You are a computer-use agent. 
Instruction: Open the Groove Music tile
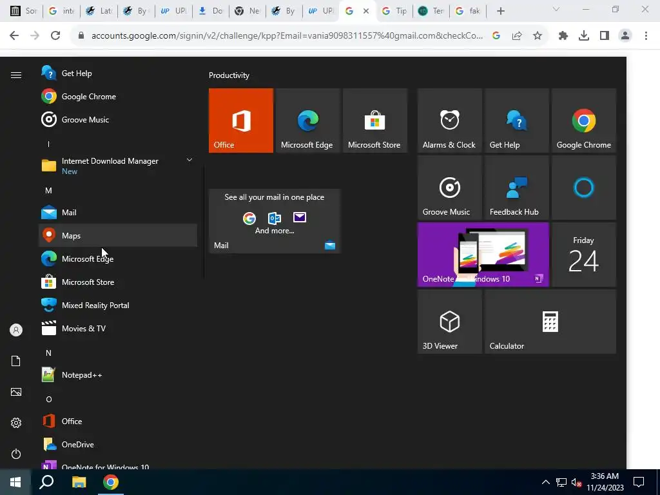[x=449, y=188]
